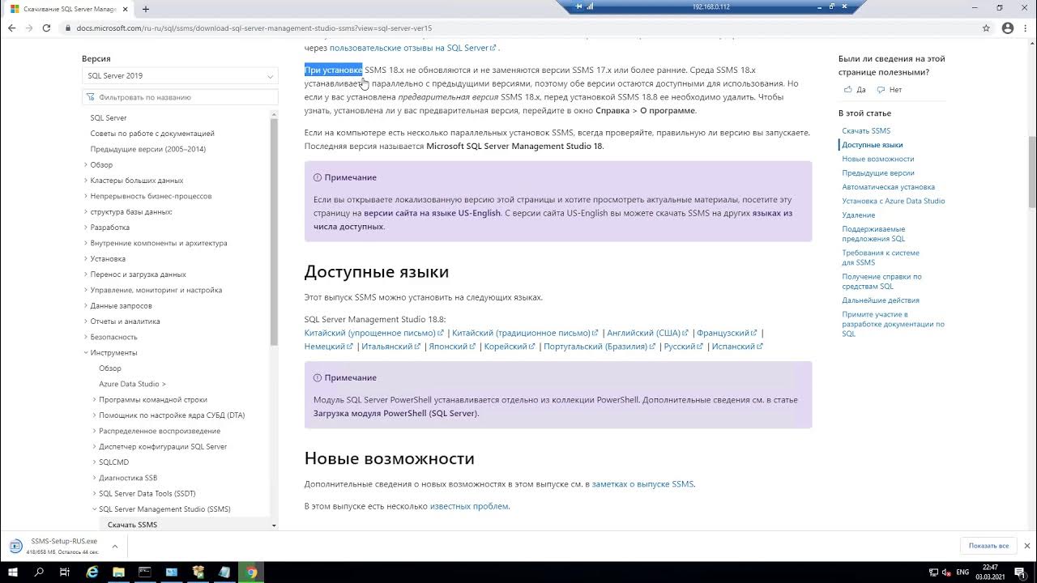Click 'заметках о выпуске SSMS' link
The image size is (1037, 583).
[x=642, y=484]
